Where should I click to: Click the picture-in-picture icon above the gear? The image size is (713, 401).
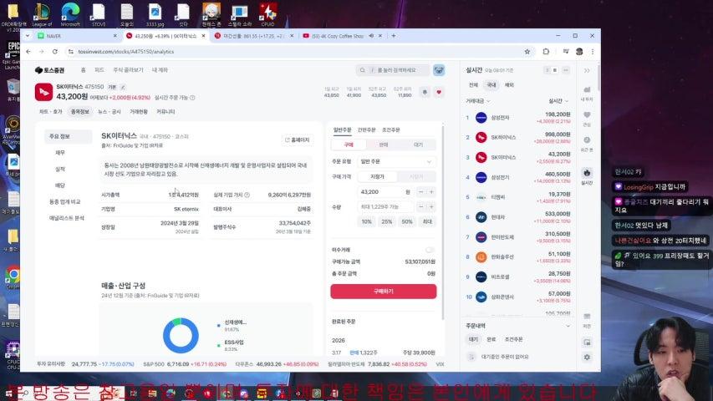click(x=587, y=343)
